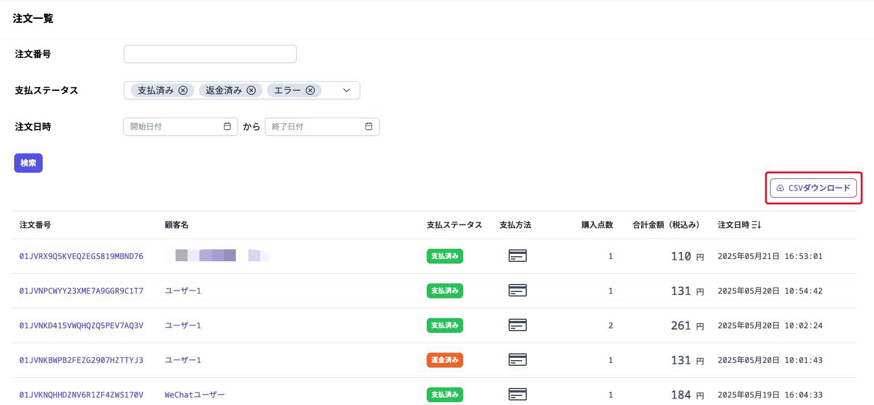Open order 01JVNKBWPB2FEZG2907HZTTYJ3 details link
The width and height of the screenshot is (874, 405).
tap(81, 360)
